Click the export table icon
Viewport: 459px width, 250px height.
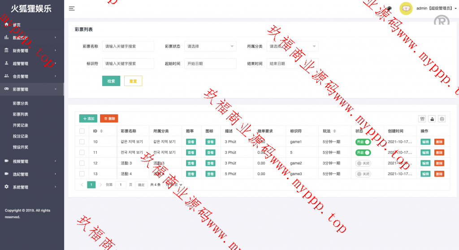click(x=432, y=119)
